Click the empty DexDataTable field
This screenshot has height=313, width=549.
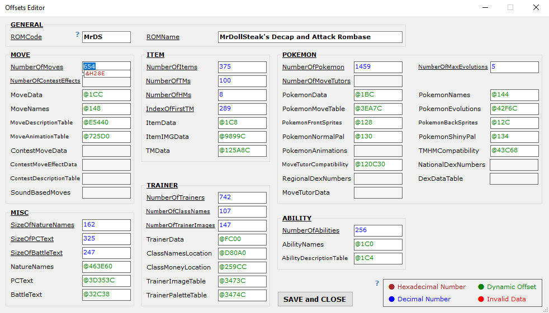(513, 179)
